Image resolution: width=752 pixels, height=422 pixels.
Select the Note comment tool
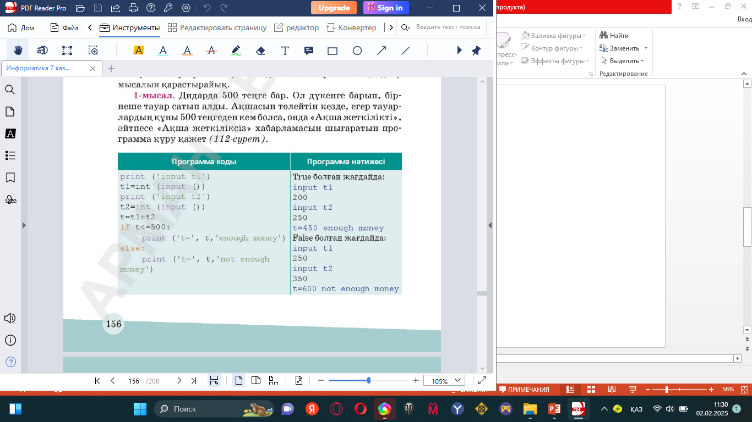click(309, 51)
